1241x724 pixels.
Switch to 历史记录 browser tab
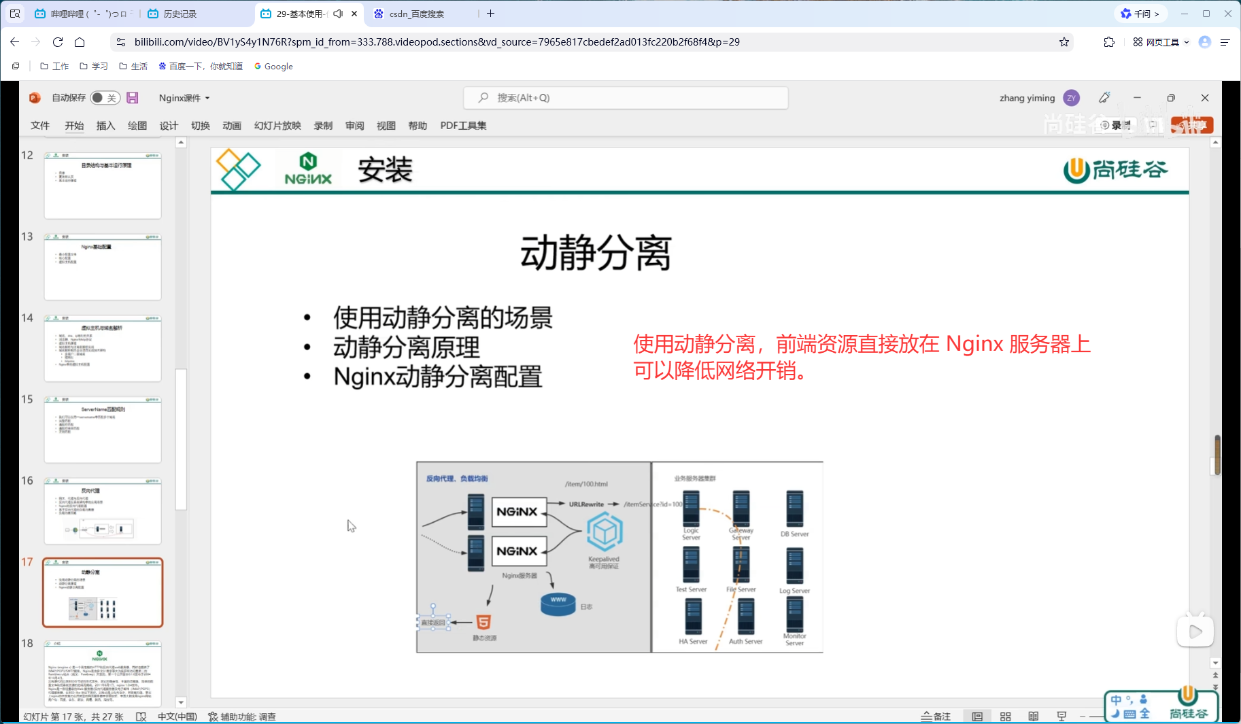[197, 14]
